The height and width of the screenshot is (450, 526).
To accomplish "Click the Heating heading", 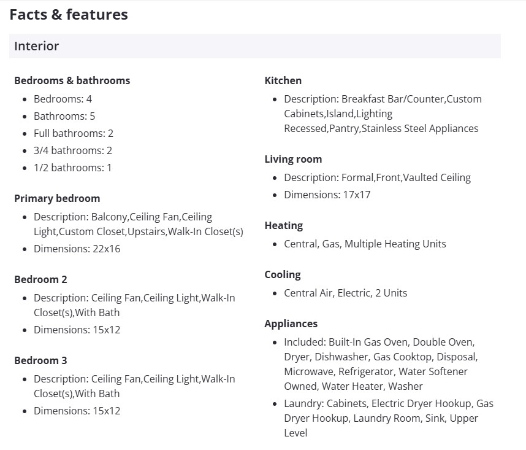I will point(283,225).
